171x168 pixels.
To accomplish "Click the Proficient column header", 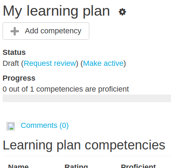I will 138,166.
